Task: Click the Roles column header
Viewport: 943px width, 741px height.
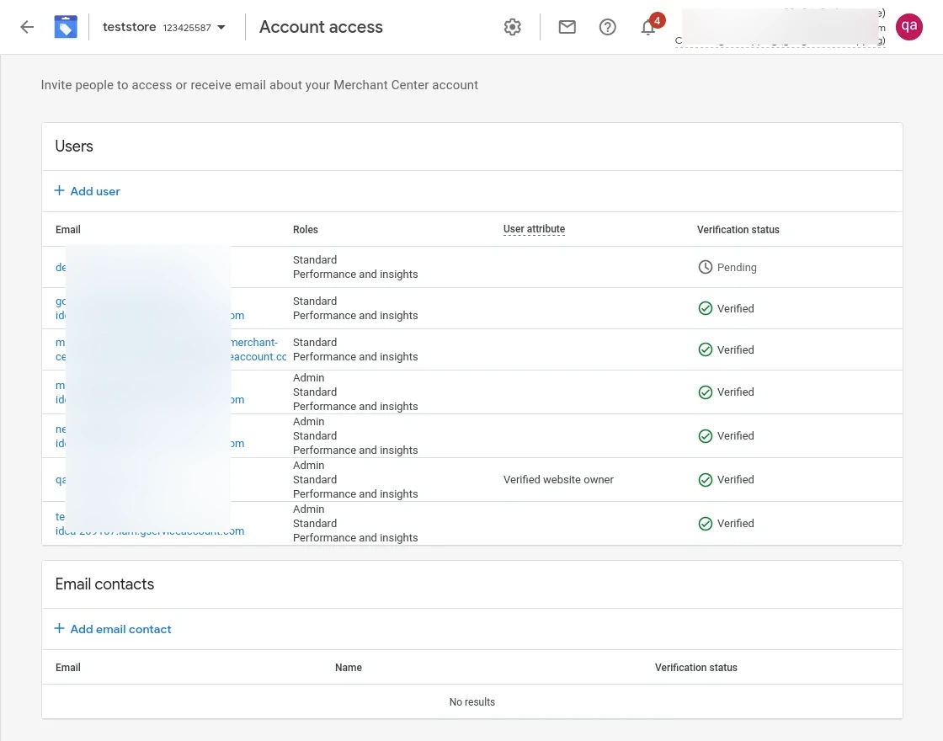Action: tap(306, 230)
